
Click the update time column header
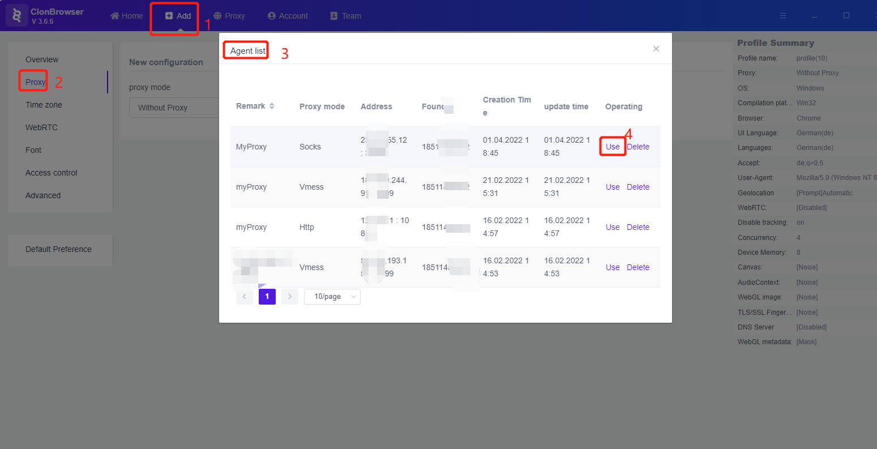click(566, 106)
